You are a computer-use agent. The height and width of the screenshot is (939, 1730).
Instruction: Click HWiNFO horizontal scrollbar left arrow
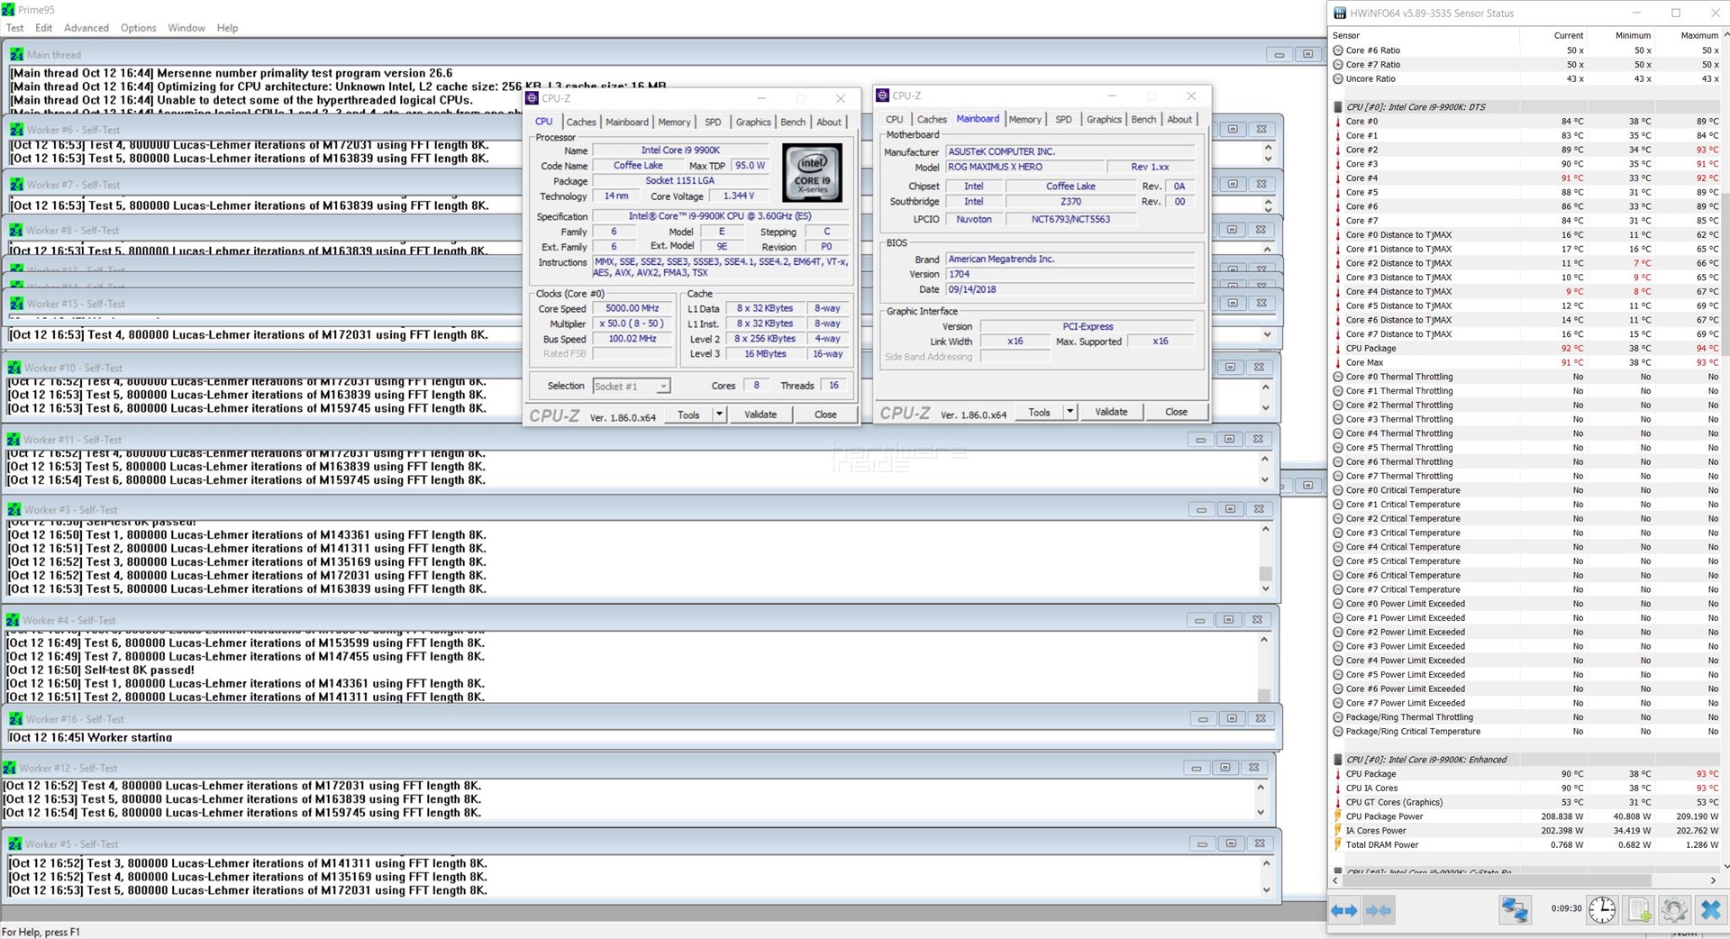pyautogui.click(x=1337, y=880)
